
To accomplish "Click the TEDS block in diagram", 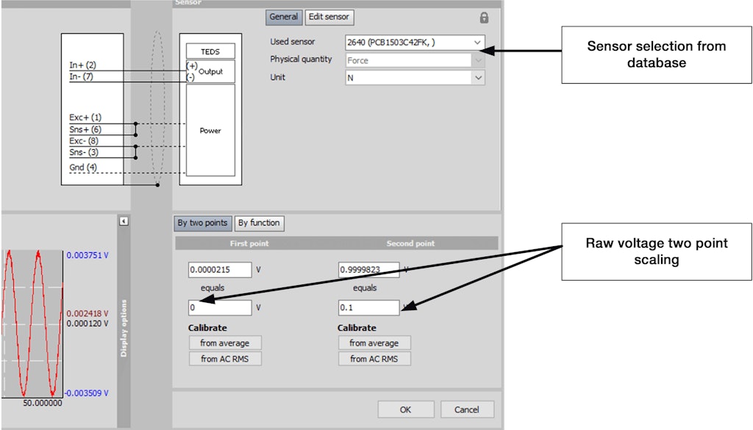I will pos(210,51).
